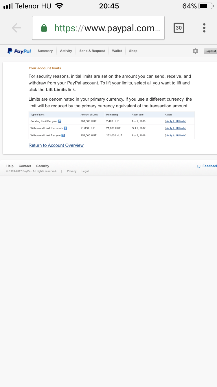Open the Wallet tab
The image size is (217, 387).
(117, 51)
